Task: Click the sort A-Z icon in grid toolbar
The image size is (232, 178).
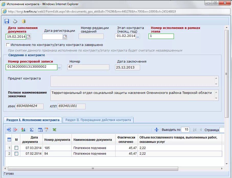Action: 23,130
